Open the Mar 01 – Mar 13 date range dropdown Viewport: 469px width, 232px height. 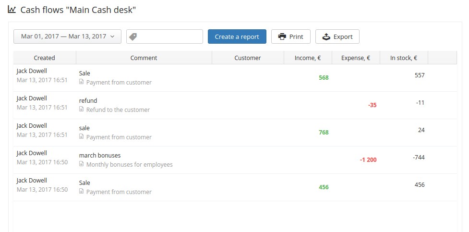67,37
